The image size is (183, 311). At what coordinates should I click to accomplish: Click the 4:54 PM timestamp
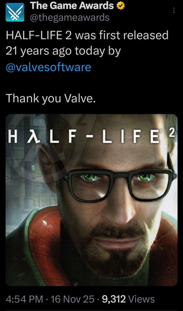[24, 299]
